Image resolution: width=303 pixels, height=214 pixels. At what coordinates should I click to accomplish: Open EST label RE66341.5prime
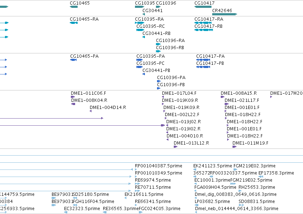click(153, 202)
